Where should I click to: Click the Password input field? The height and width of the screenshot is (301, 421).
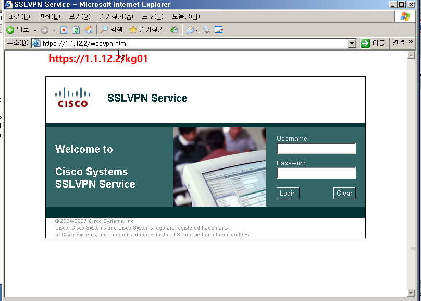tap(316, 173)
